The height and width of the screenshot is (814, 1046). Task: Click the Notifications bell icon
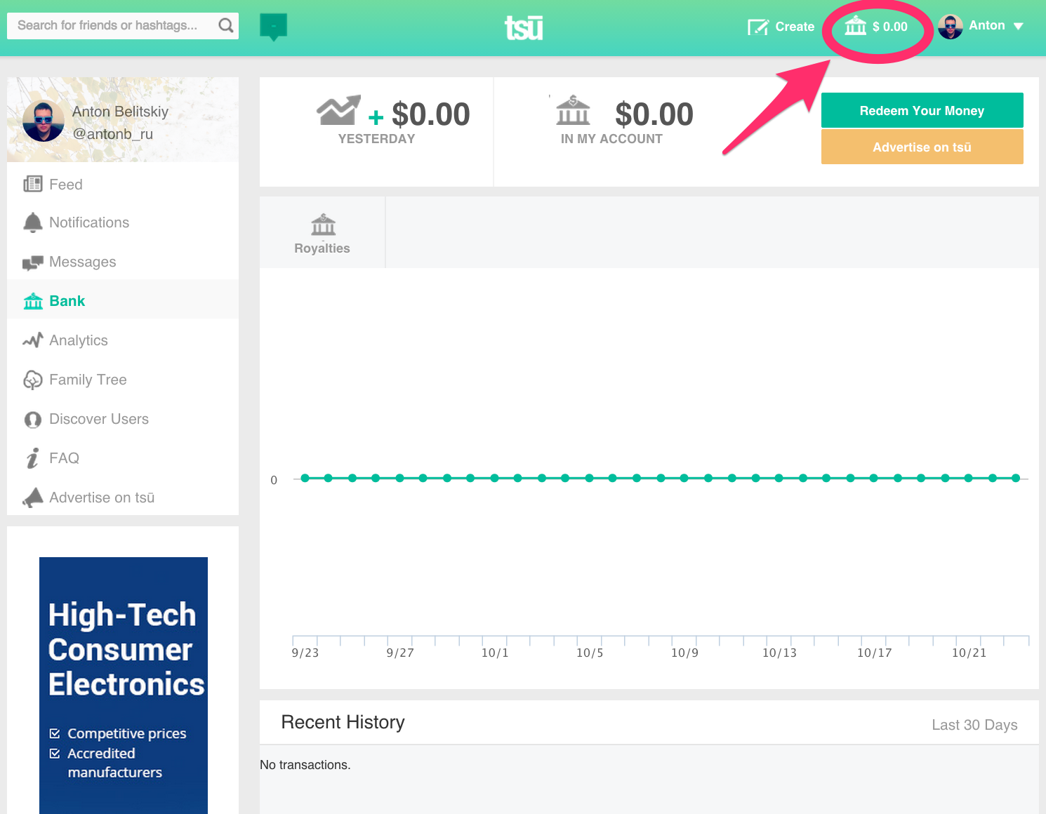[32, 222]
